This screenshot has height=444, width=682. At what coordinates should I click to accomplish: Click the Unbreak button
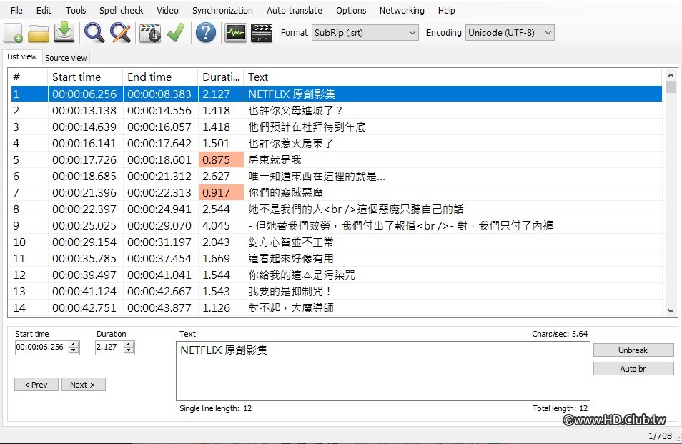(633, 350)
